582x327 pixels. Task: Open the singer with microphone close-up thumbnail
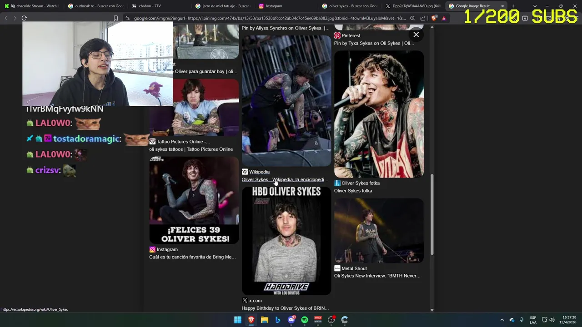coord(379,114)
